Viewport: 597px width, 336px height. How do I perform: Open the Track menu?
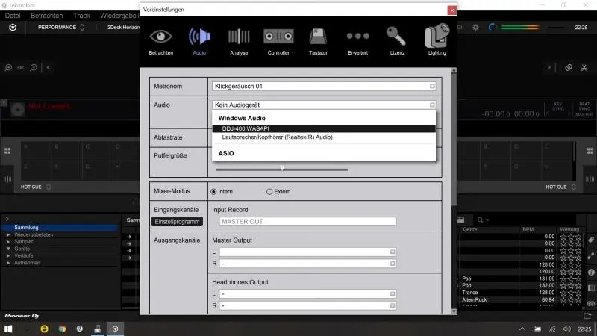point(81,14)
